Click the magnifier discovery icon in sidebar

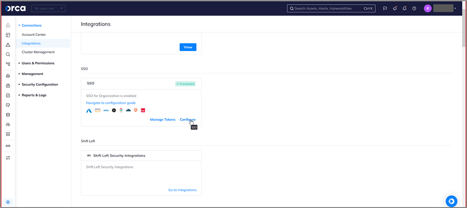(8, 55)
